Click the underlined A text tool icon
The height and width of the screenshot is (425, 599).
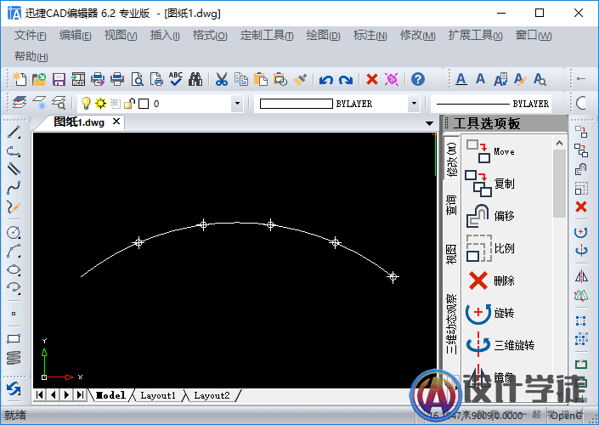(461, 79)
